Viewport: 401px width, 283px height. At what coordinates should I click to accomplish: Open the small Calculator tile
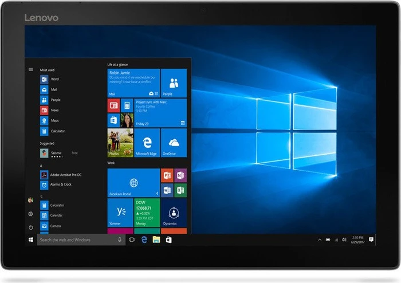(127, 105)
